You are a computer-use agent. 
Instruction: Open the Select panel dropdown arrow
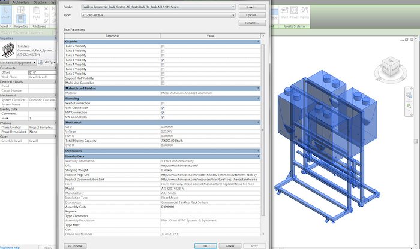(x=10, y=26)
